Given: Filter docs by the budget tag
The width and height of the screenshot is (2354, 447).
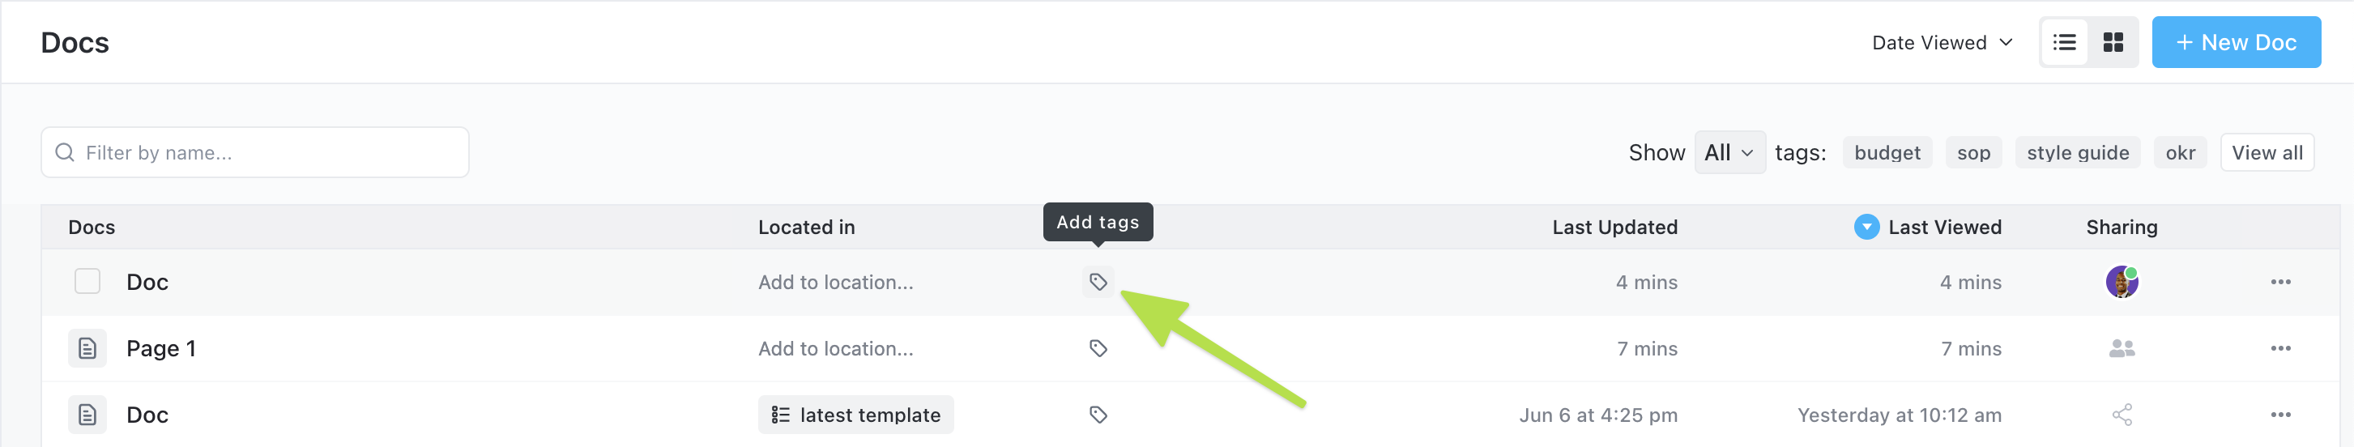Looking at the screenshot, I should [1886, 153].
